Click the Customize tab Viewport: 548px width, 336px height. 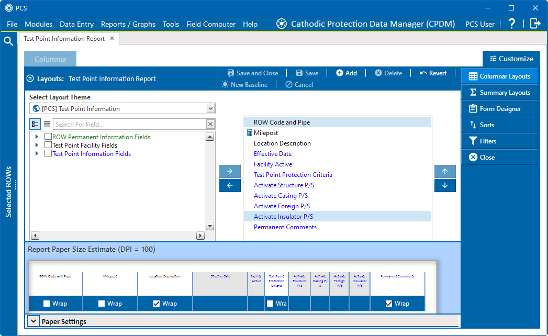(x=511, y=59)
